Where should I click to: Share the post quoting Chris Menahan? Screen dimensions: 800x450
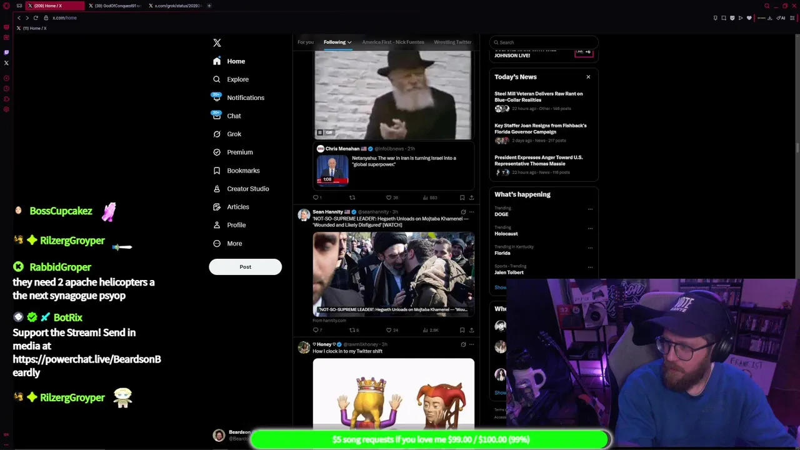[x=471, y=197]
